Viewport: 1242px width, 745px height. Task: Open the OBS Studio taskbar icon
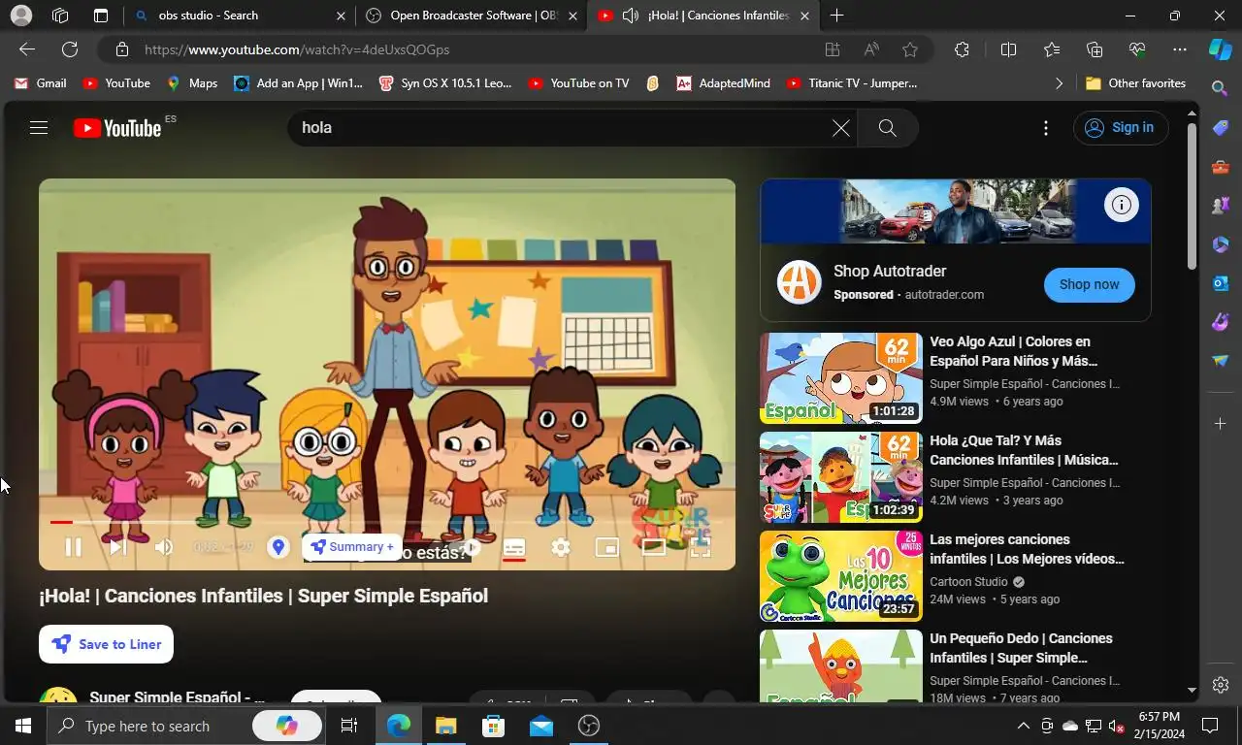coord(588,726)
